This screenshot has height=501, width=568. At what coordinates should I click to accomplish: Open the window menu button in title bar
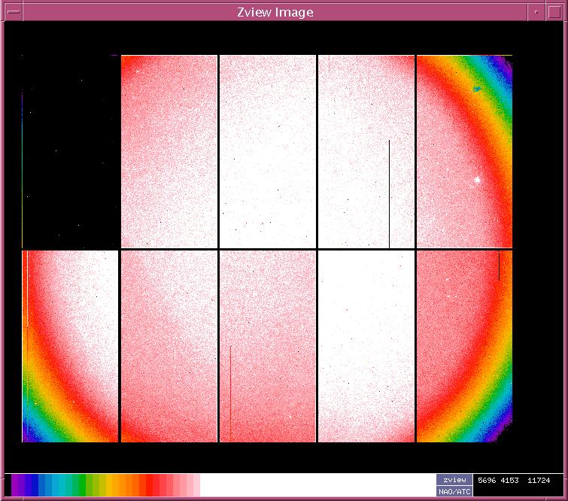pos(14,12)
